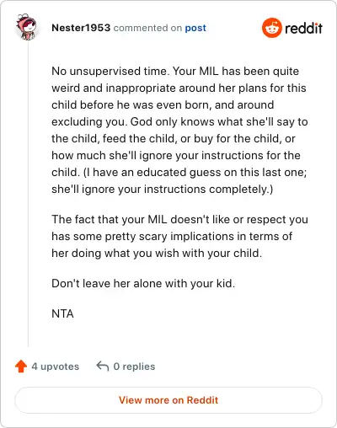Click the Nester1953 user avatar
The height and width of the screenshot is (428, 337).
[x=26, y=27]
